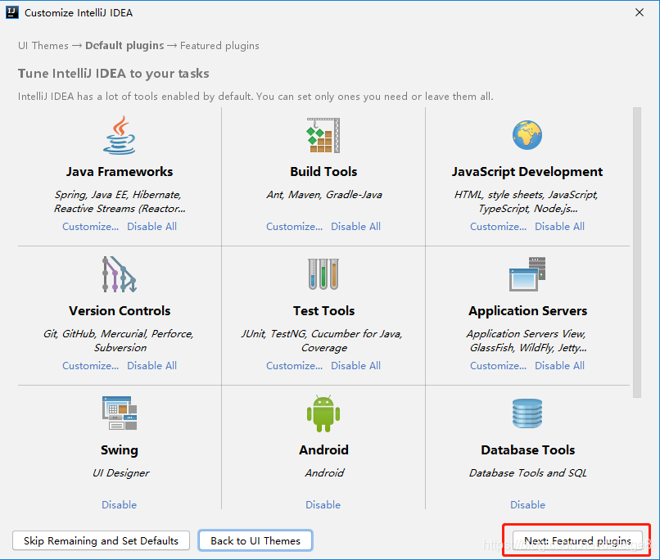Viewport: 660px width, 560px height.
Task: Click the Database Tools stacked disks icon
Action: (x=527, y=413)
